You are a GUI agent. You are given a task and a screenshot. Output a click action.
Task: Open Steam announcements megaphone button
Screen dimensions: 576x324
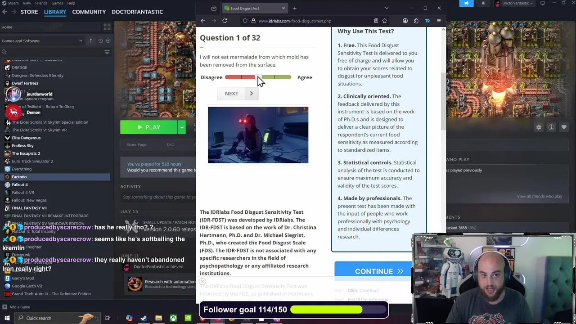[x=467, y=3]
